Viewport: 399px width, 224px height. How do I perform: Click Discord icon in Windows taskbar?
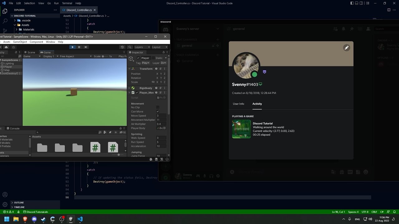[x=34, y=219]
